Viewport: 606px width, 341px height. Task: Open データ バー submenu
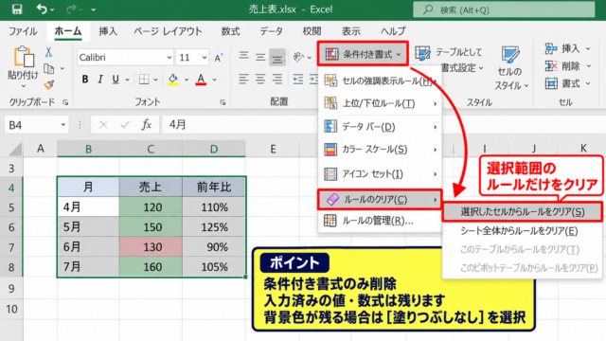(x=380, y=126)
